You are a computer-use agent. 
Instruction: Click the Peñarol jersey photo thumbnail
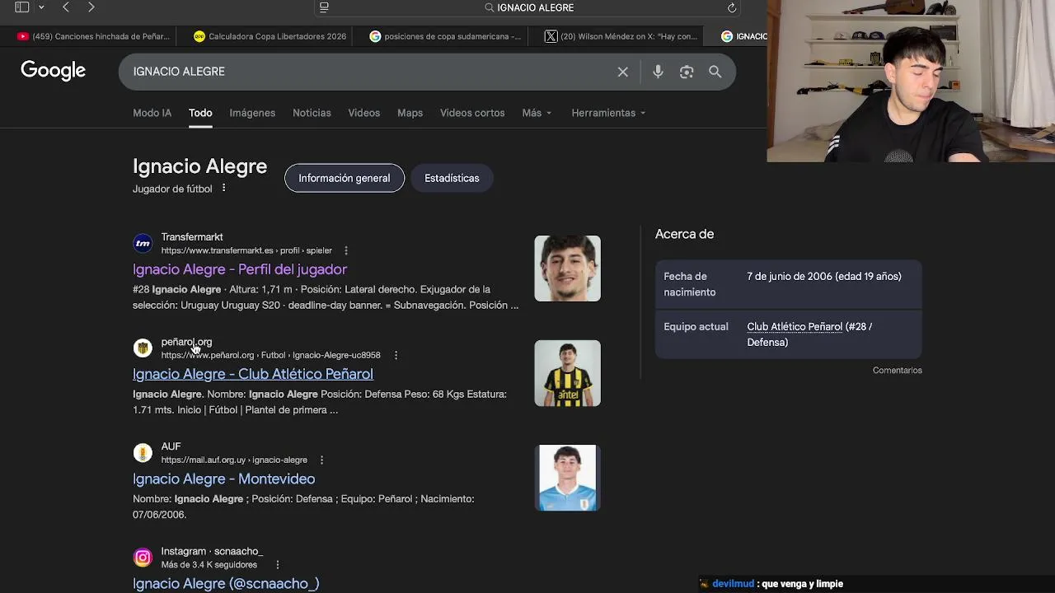coord(567,373)
